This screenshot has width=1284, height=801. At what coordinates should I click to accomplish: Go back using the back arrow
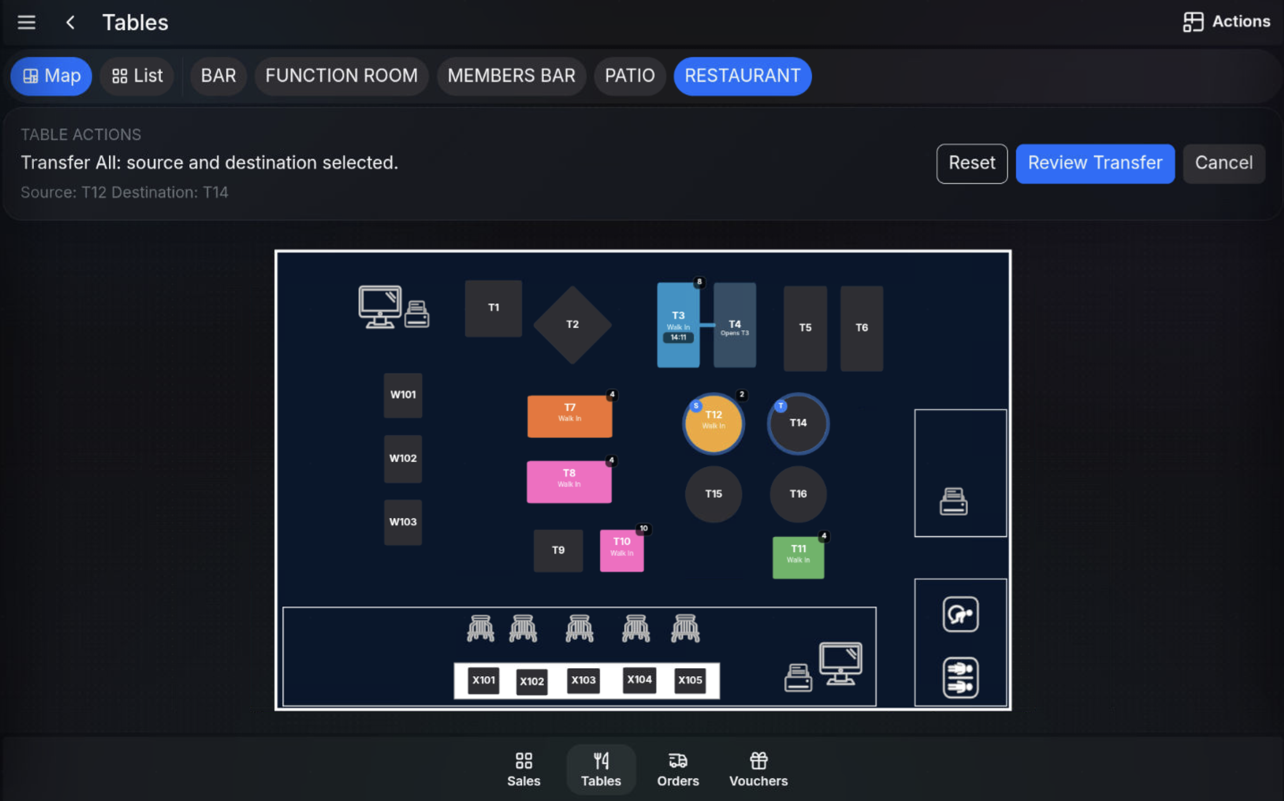(70, 22)
